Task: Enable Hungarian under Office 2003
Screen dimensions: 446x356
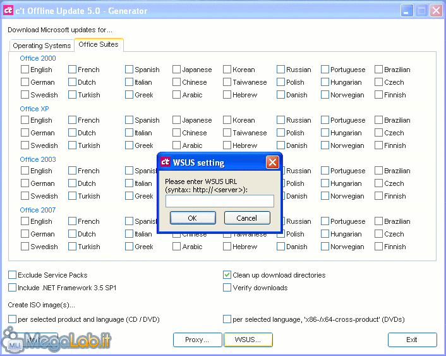Action: point(325,183)
